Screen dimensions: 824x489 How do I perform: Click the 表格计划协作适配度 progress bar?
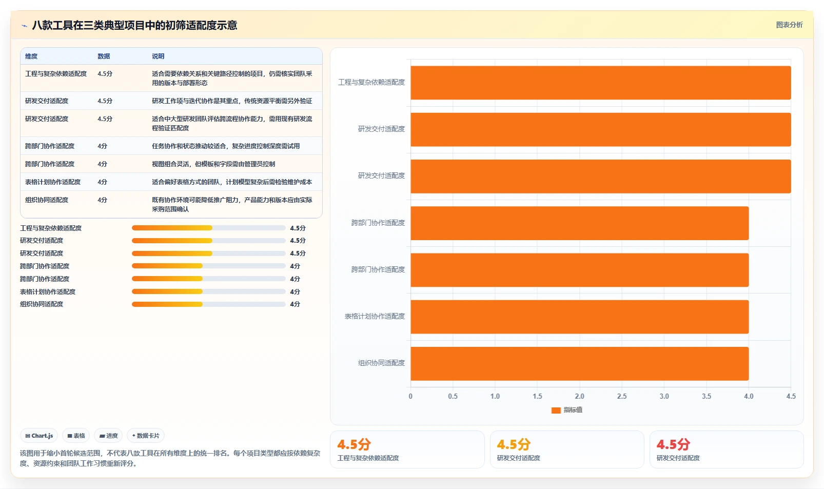208,291
